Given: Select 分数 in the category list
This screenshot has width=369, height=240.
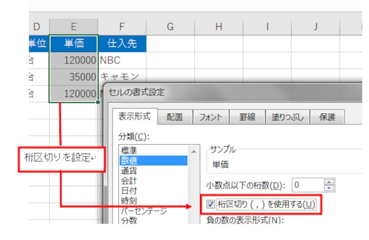Looking at the screenshot, I should pos(154,220).
